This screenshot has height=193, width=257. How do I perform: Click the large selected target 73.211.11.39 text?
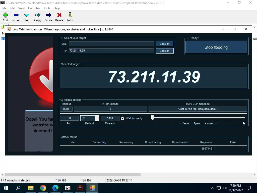click(x=154, y=77)
